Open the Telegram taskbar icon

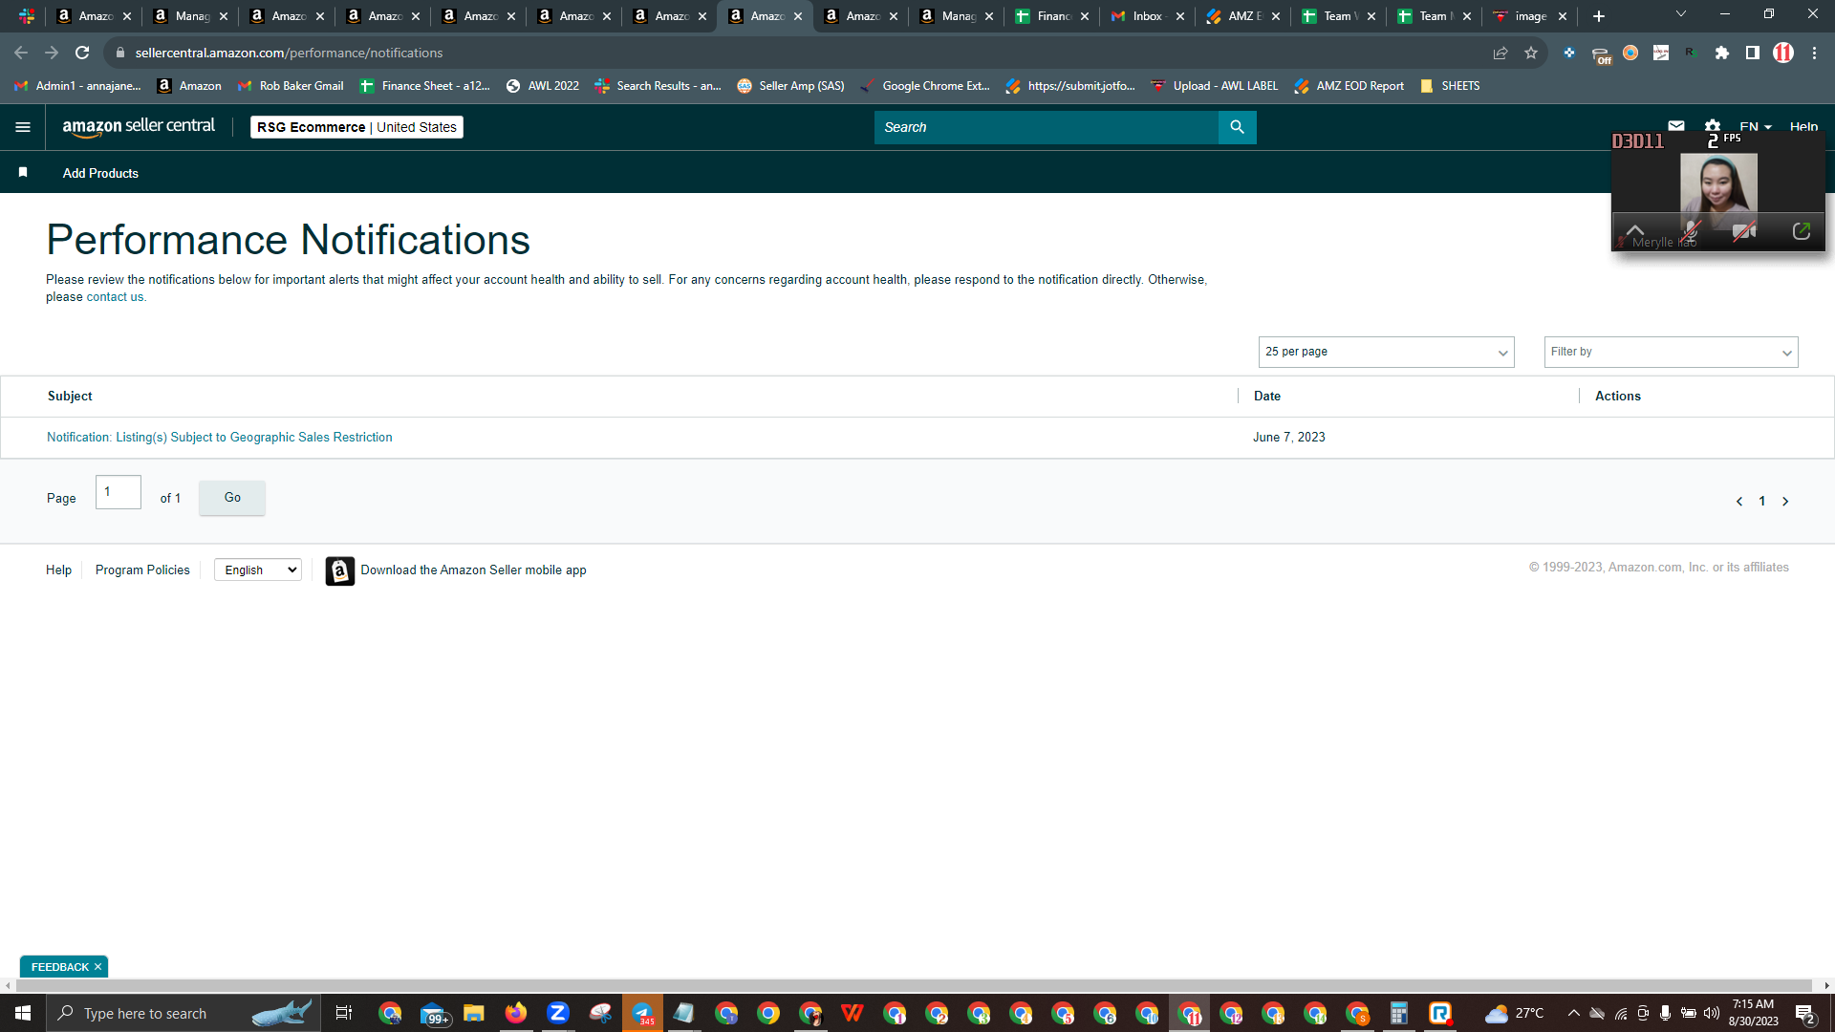(642, 1013)
